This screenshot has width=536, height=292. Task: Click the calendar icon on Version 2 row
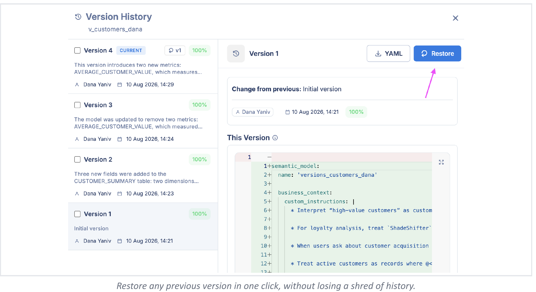click(x=120, y=194)
